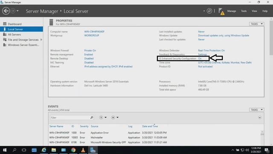The height and width of the screenshot is (154, 273).
Task: Open the navigation history dropdown arrow
Action: 17,11
